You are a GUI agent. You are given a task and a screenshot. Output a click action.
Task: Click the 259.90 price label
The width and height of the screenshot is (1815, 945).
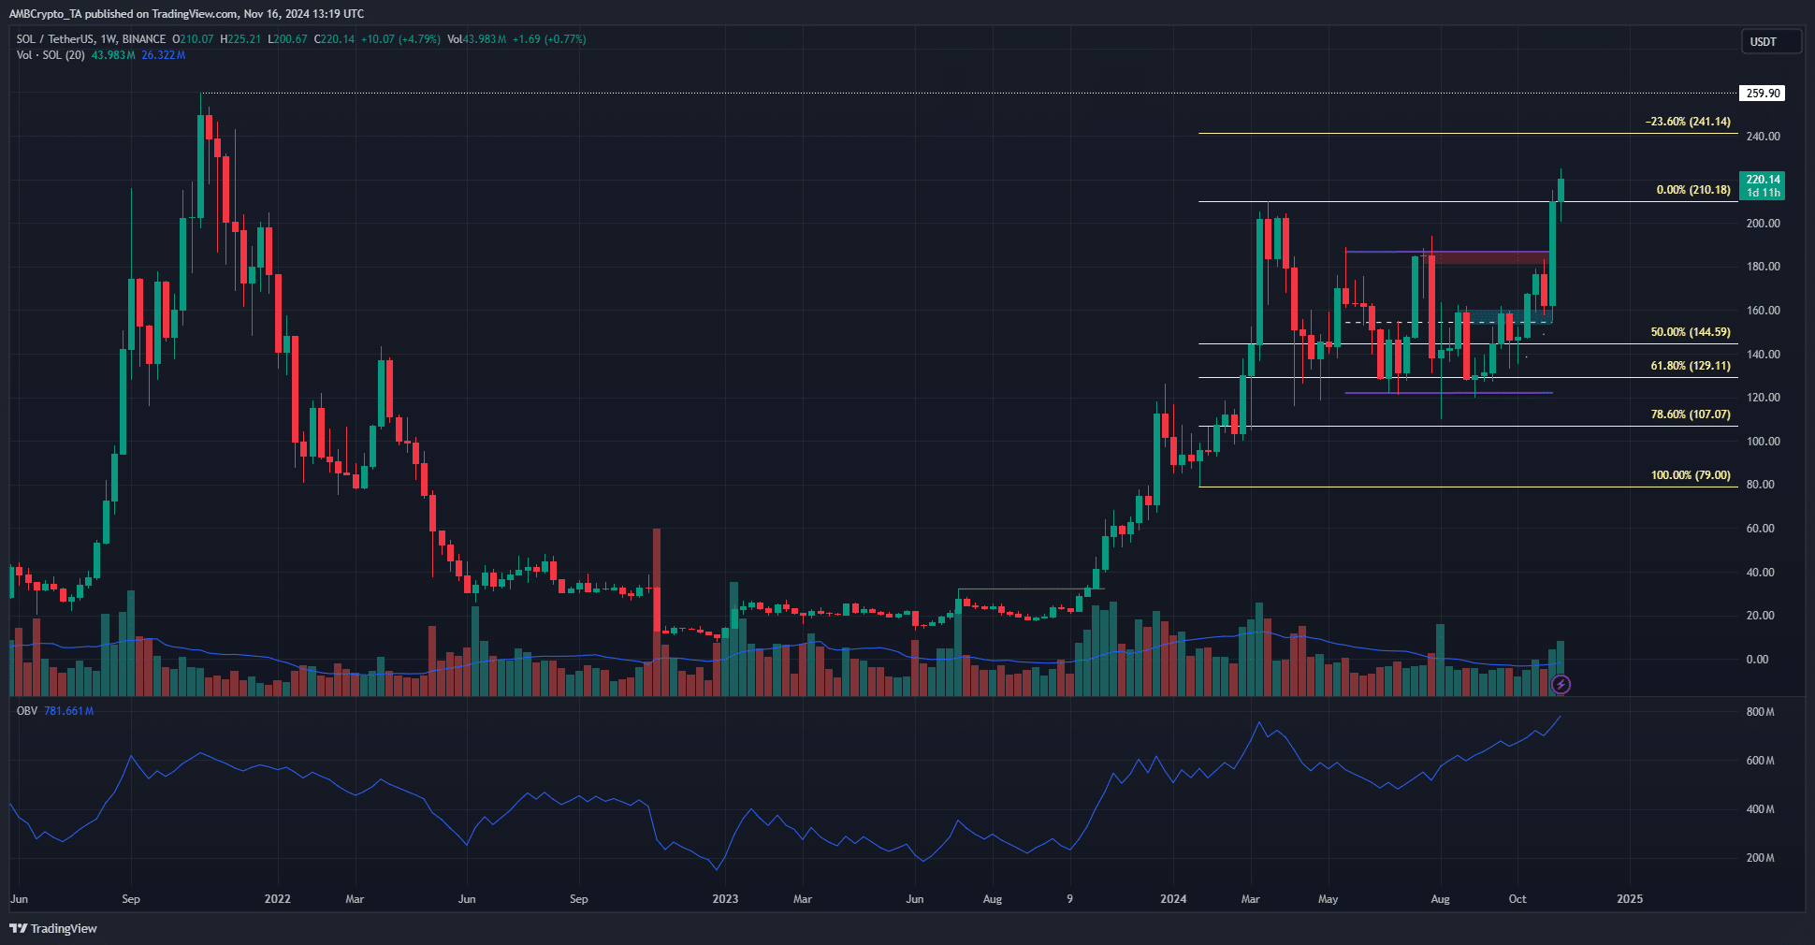tap(1763, 93)
